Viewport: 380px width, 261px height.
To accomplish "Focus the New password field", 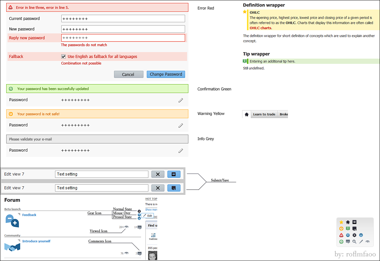I will 123,29.
